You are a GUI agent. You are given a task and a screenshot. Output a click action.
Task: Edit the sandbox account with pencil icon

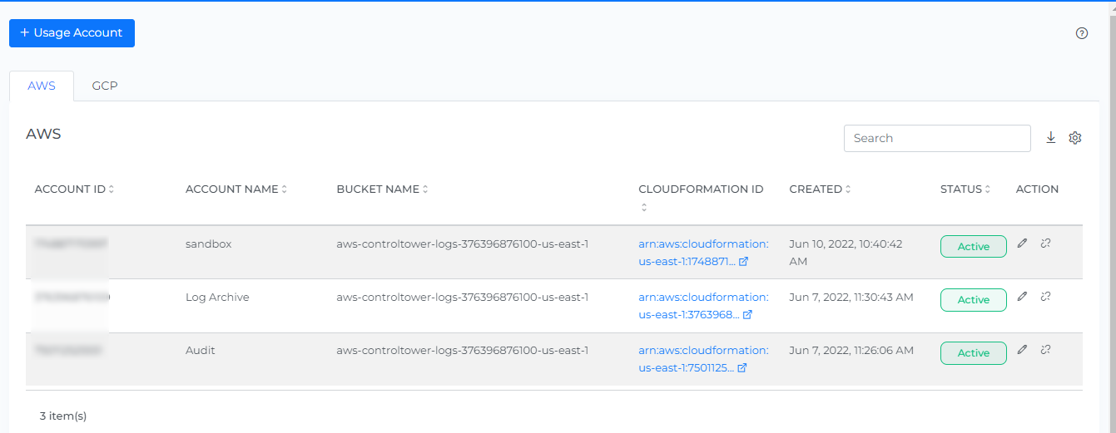1023,244
